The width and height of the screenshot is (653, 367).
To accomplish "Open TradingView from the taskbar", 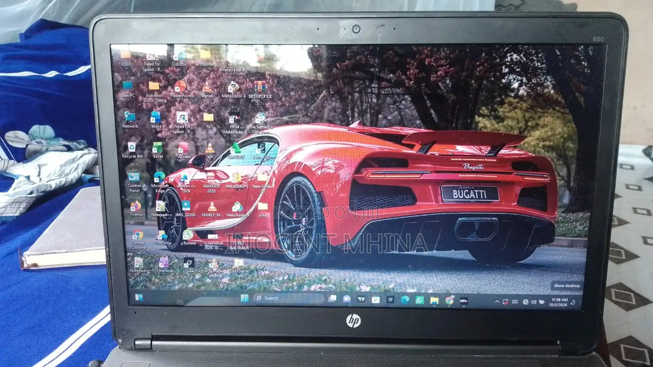I will coord(362,299).
